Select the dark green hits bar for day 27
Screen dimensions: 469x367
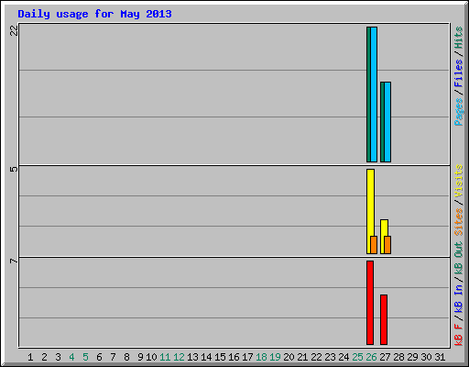point(382,122)
